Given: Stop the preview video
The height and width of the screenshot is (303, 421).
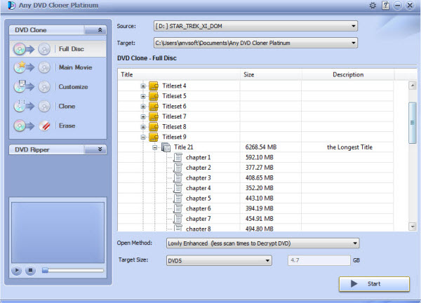Looking at the screenshot, I should [x=30, y=270].
